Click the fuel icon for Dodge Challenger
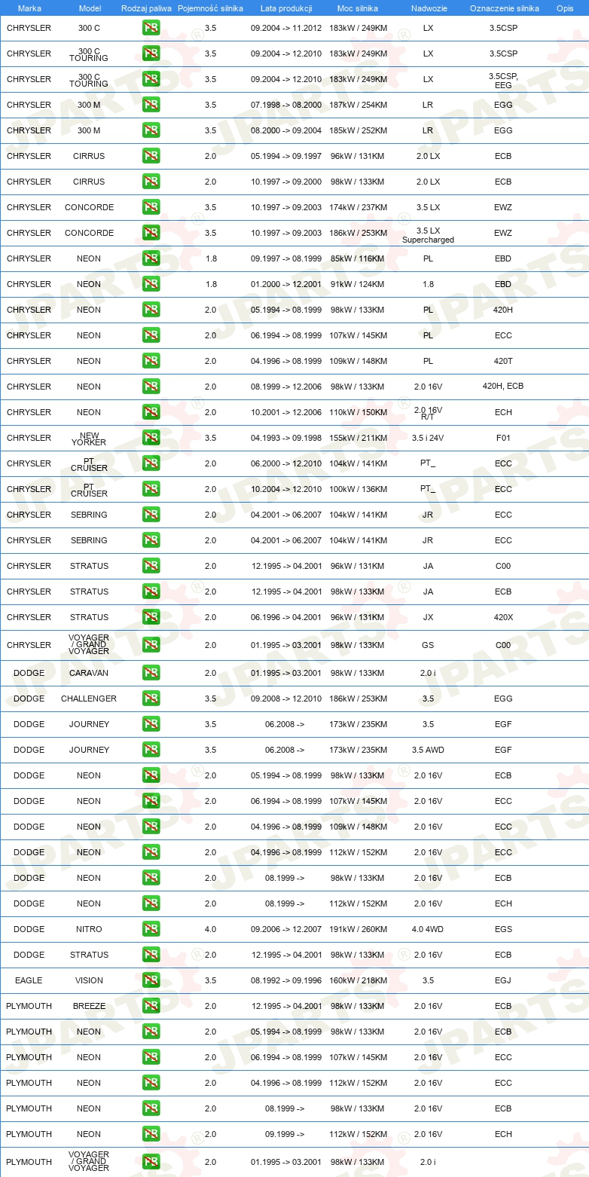Viewport: 589px width, 1177px height. tap(151, 699)
